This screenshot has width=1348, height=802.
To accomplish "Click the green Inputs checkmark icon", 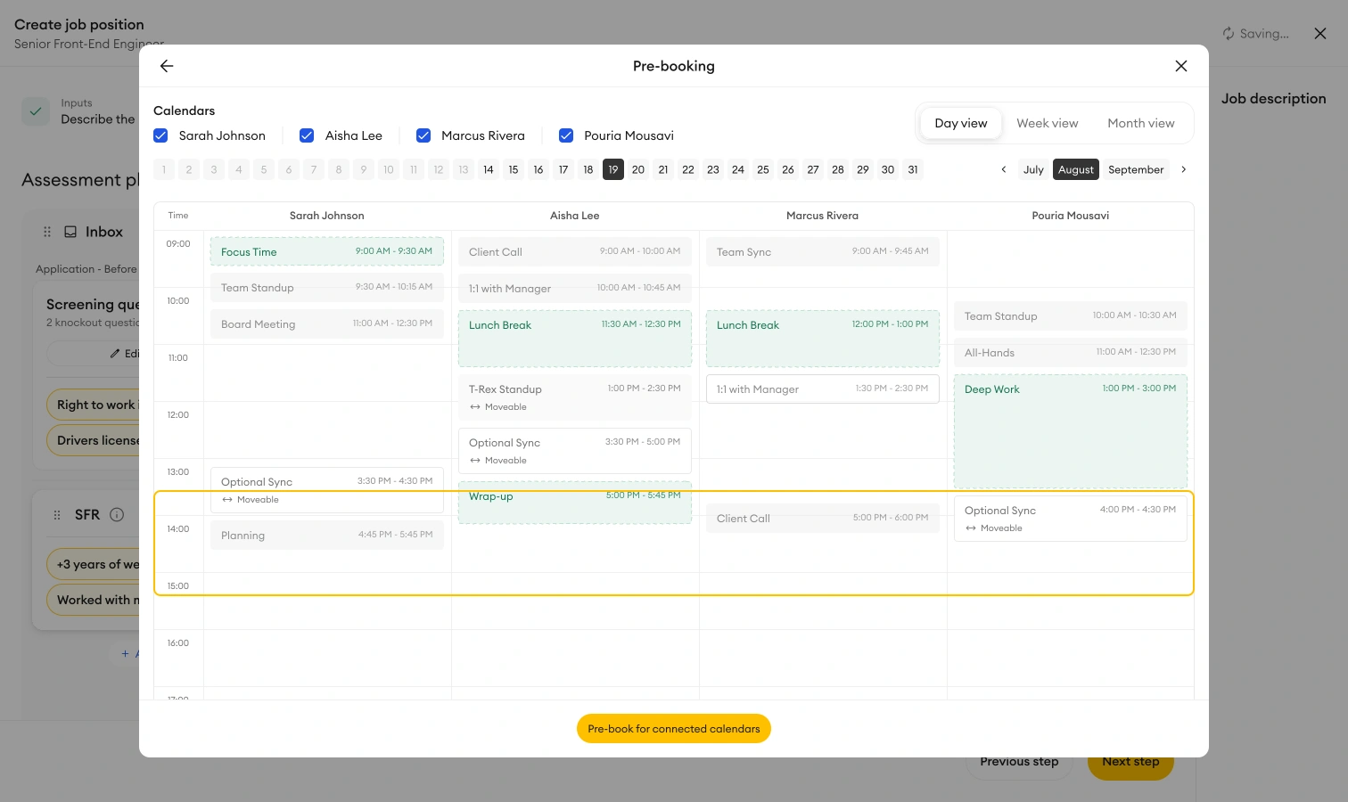I will pyautogui.click(x=36, y=111).
